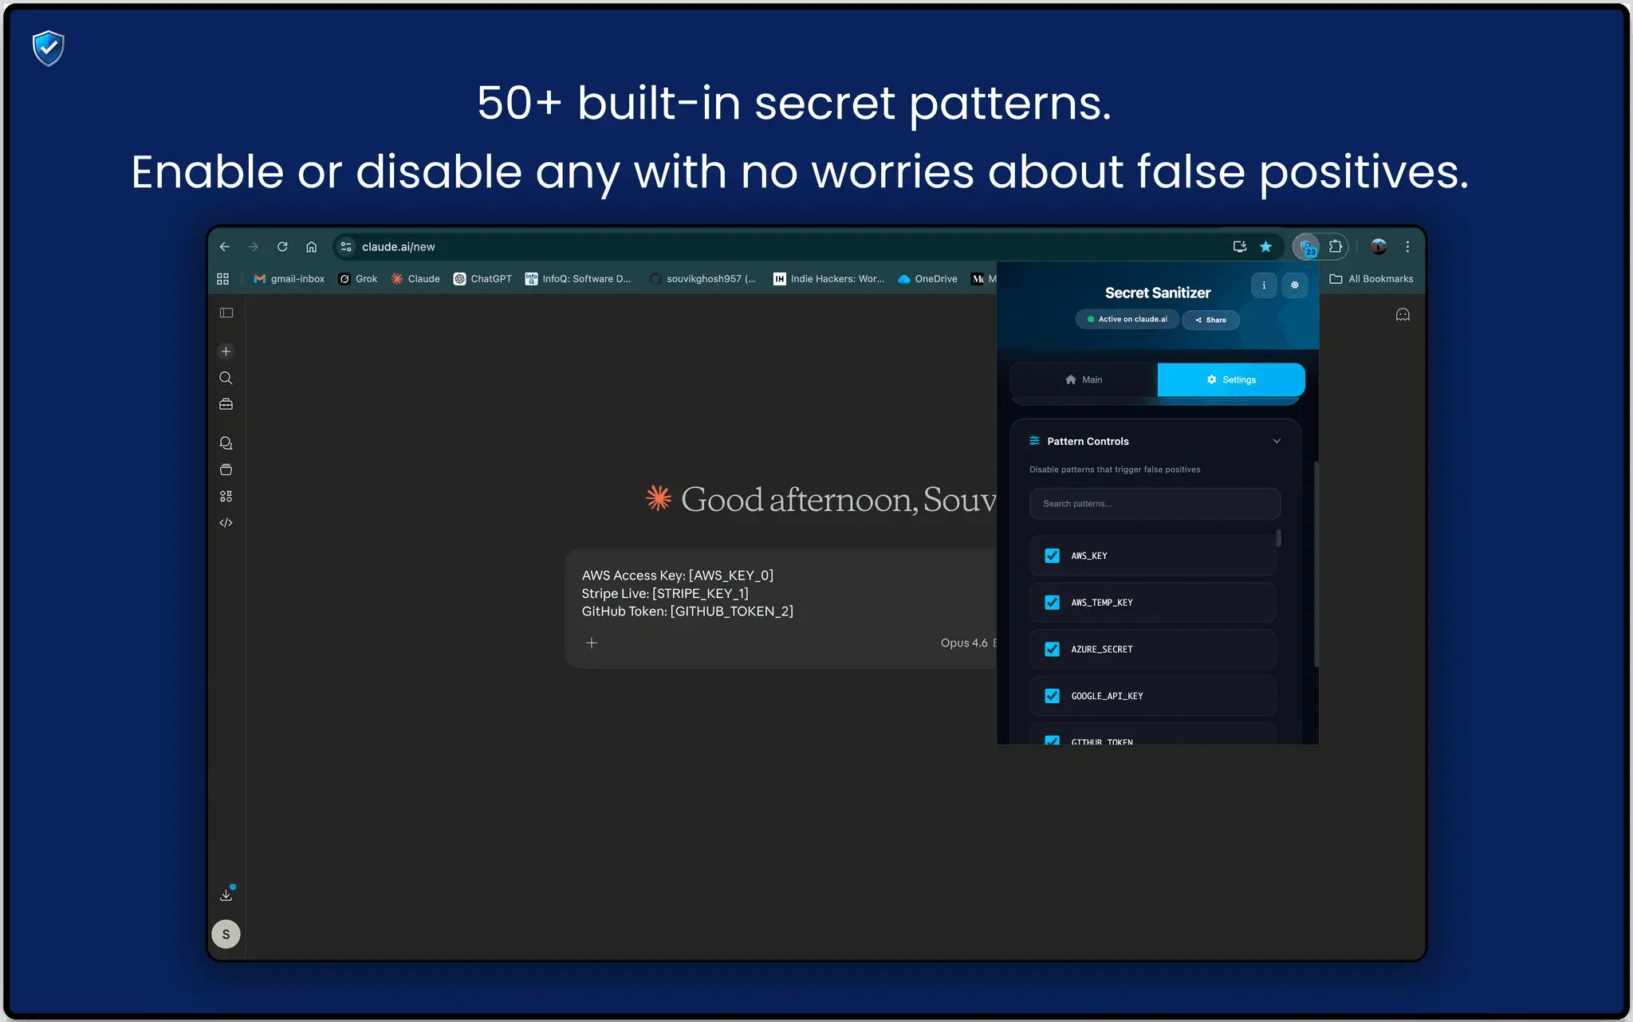Viewport: 1633px width, 1022px height.
Task: Click the Pattern Controls heading
Action: 1088,442
